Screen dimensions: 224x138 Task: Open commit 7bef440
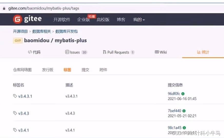[x=174, y=111]
